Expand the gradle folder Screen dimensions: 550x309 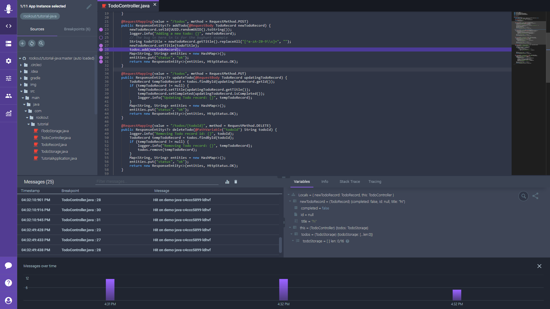pos(21,78)
